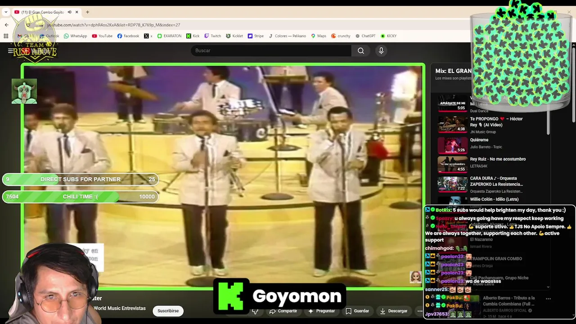This screenshot has height=324, width=576.
Task: Start voice search with microphone icon
Action: (381, 50)
